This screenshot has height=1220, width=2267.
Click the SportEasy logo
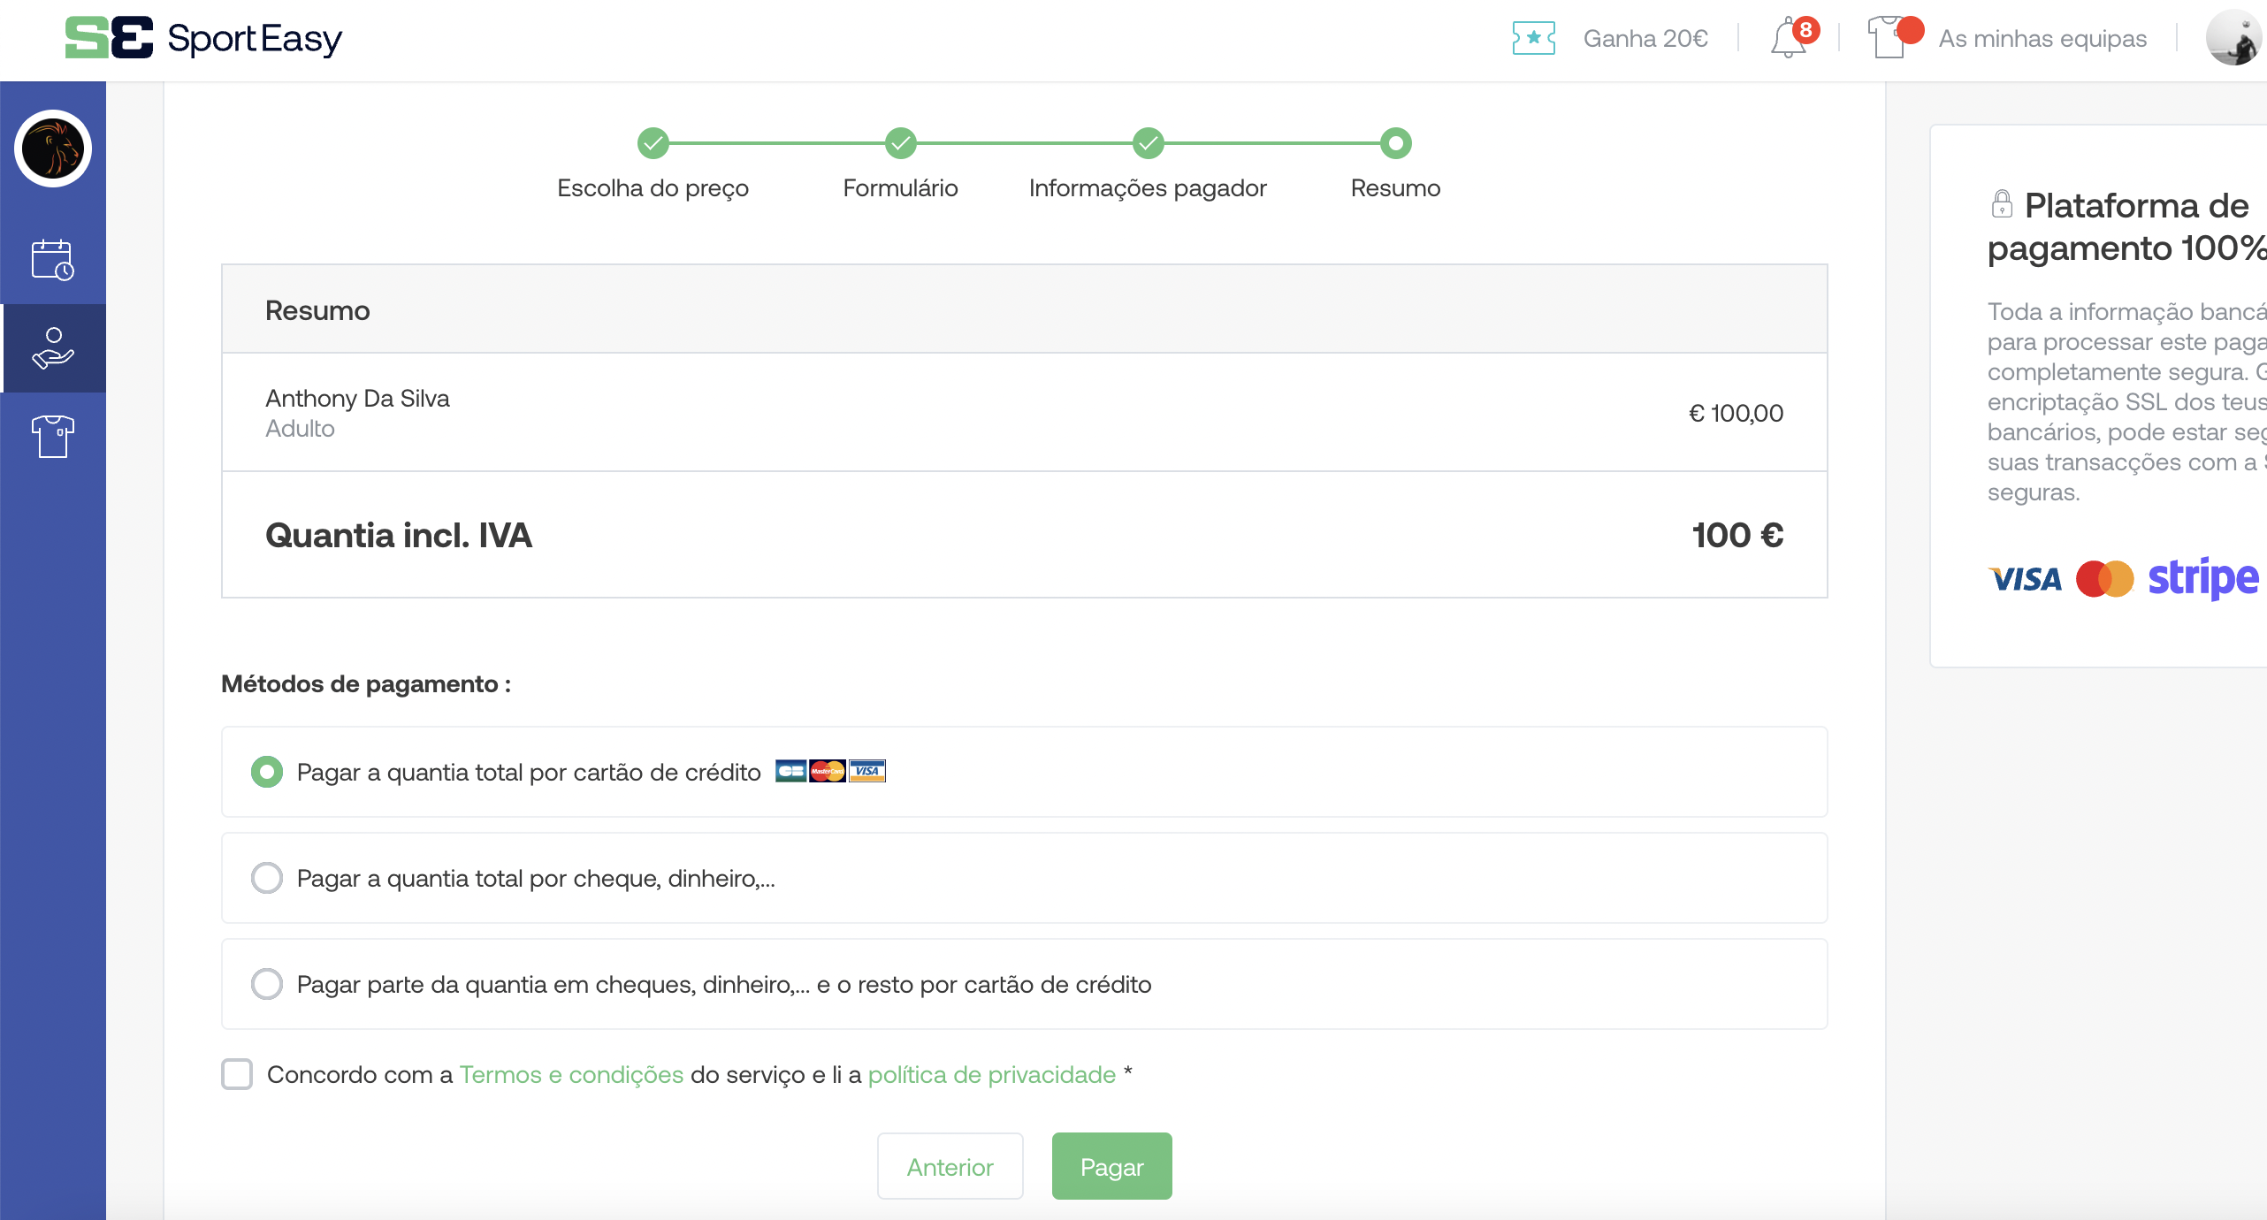(203, 38)
